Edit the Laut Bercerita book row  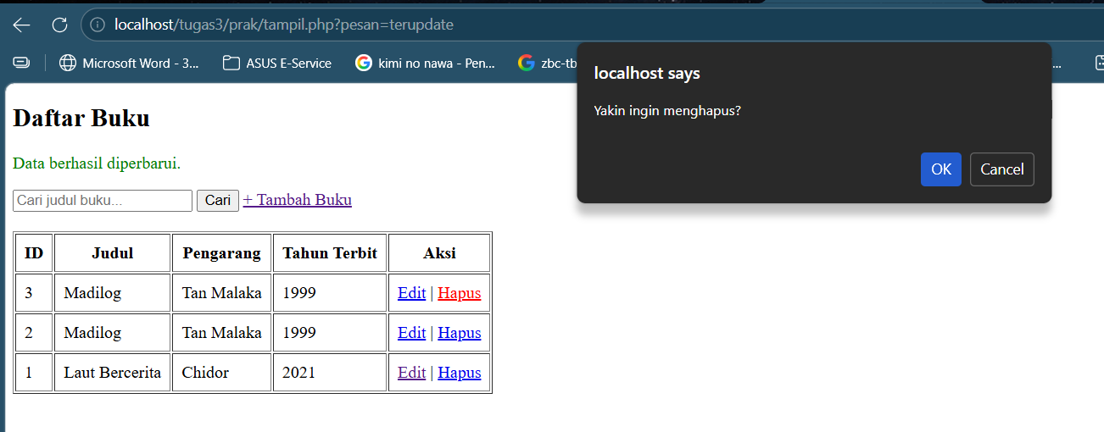click(x=411, y=373)
